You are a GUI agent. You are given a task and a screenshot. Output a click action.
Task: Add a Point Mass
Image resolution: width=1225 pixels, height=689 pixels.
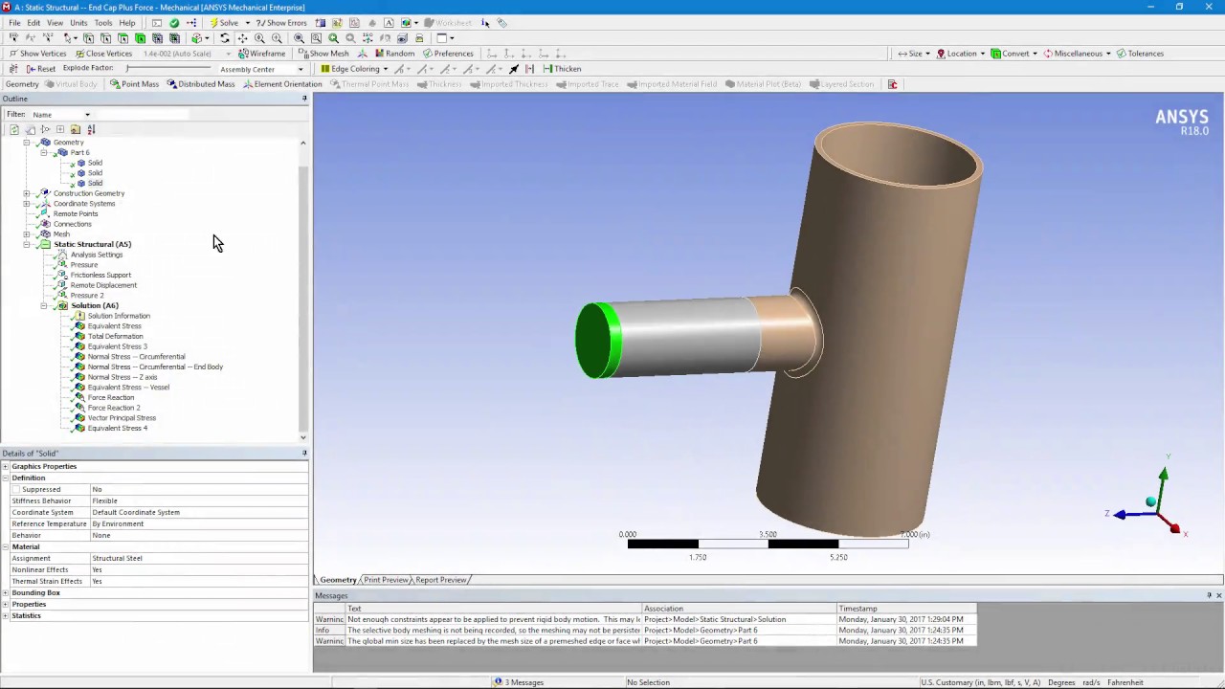click(134, 84)
